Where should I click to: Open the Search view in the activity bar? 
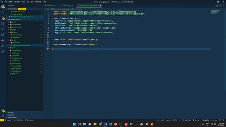coord(3,12)
